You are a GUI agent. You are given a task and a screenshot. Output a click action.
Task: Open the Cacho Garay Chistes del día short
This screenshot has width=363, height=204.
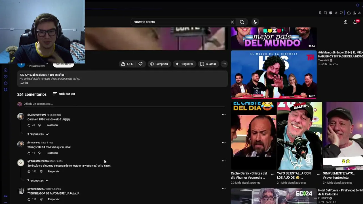[x=254, y=136]
